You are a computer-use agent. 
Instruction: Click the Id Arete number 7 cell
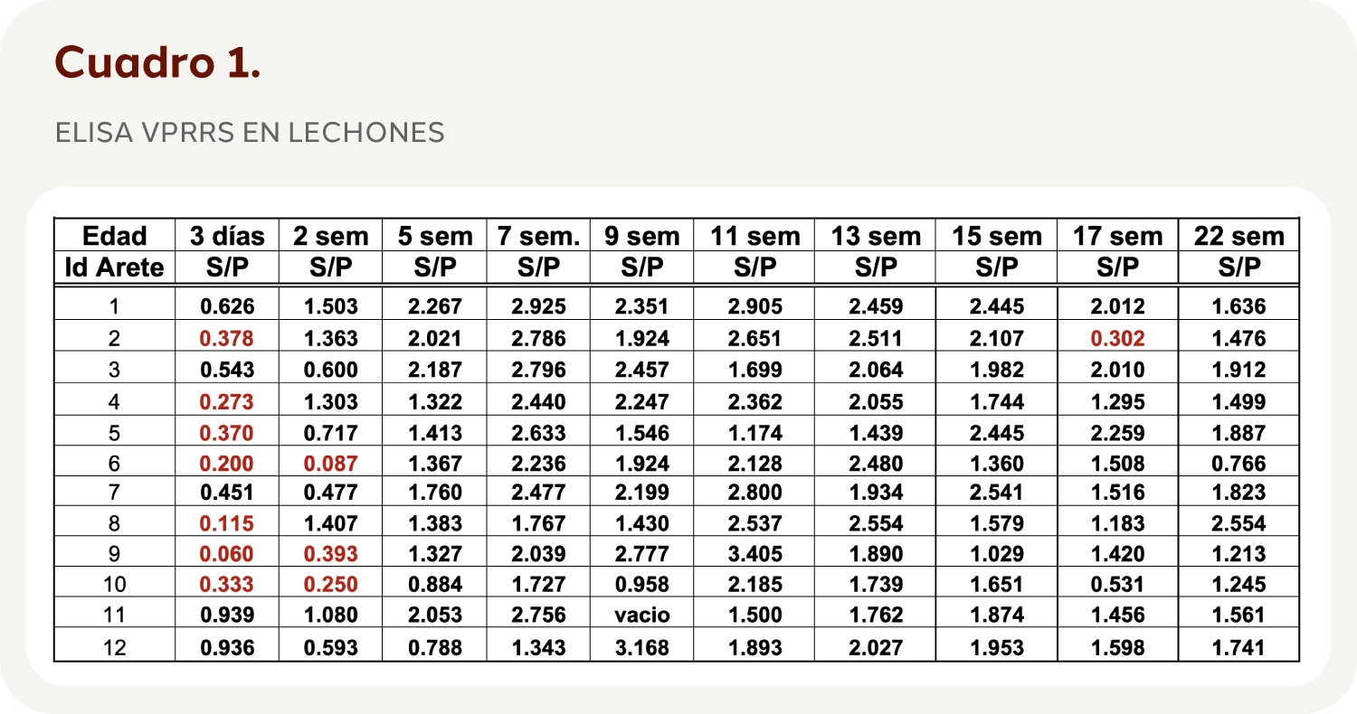114,493
